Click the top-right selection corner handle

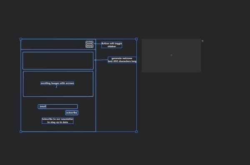pos(136,39)
